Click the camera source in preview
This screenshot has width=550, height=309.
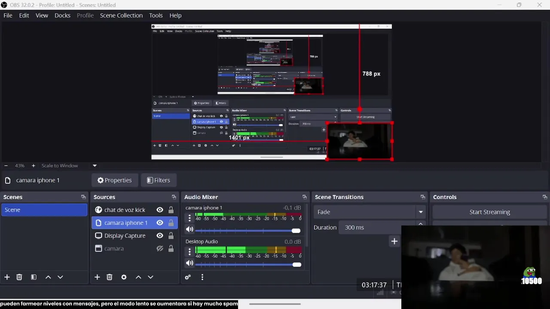[x=360, y=141]
